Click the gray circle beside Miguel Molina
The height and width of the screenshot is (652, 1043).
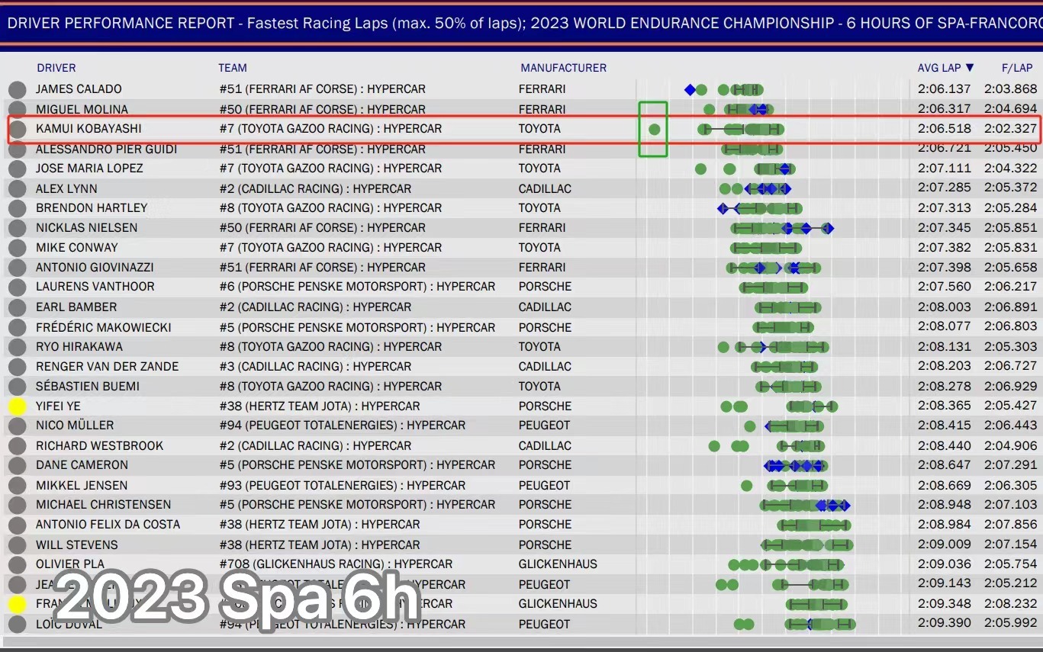tap(17, 109)
